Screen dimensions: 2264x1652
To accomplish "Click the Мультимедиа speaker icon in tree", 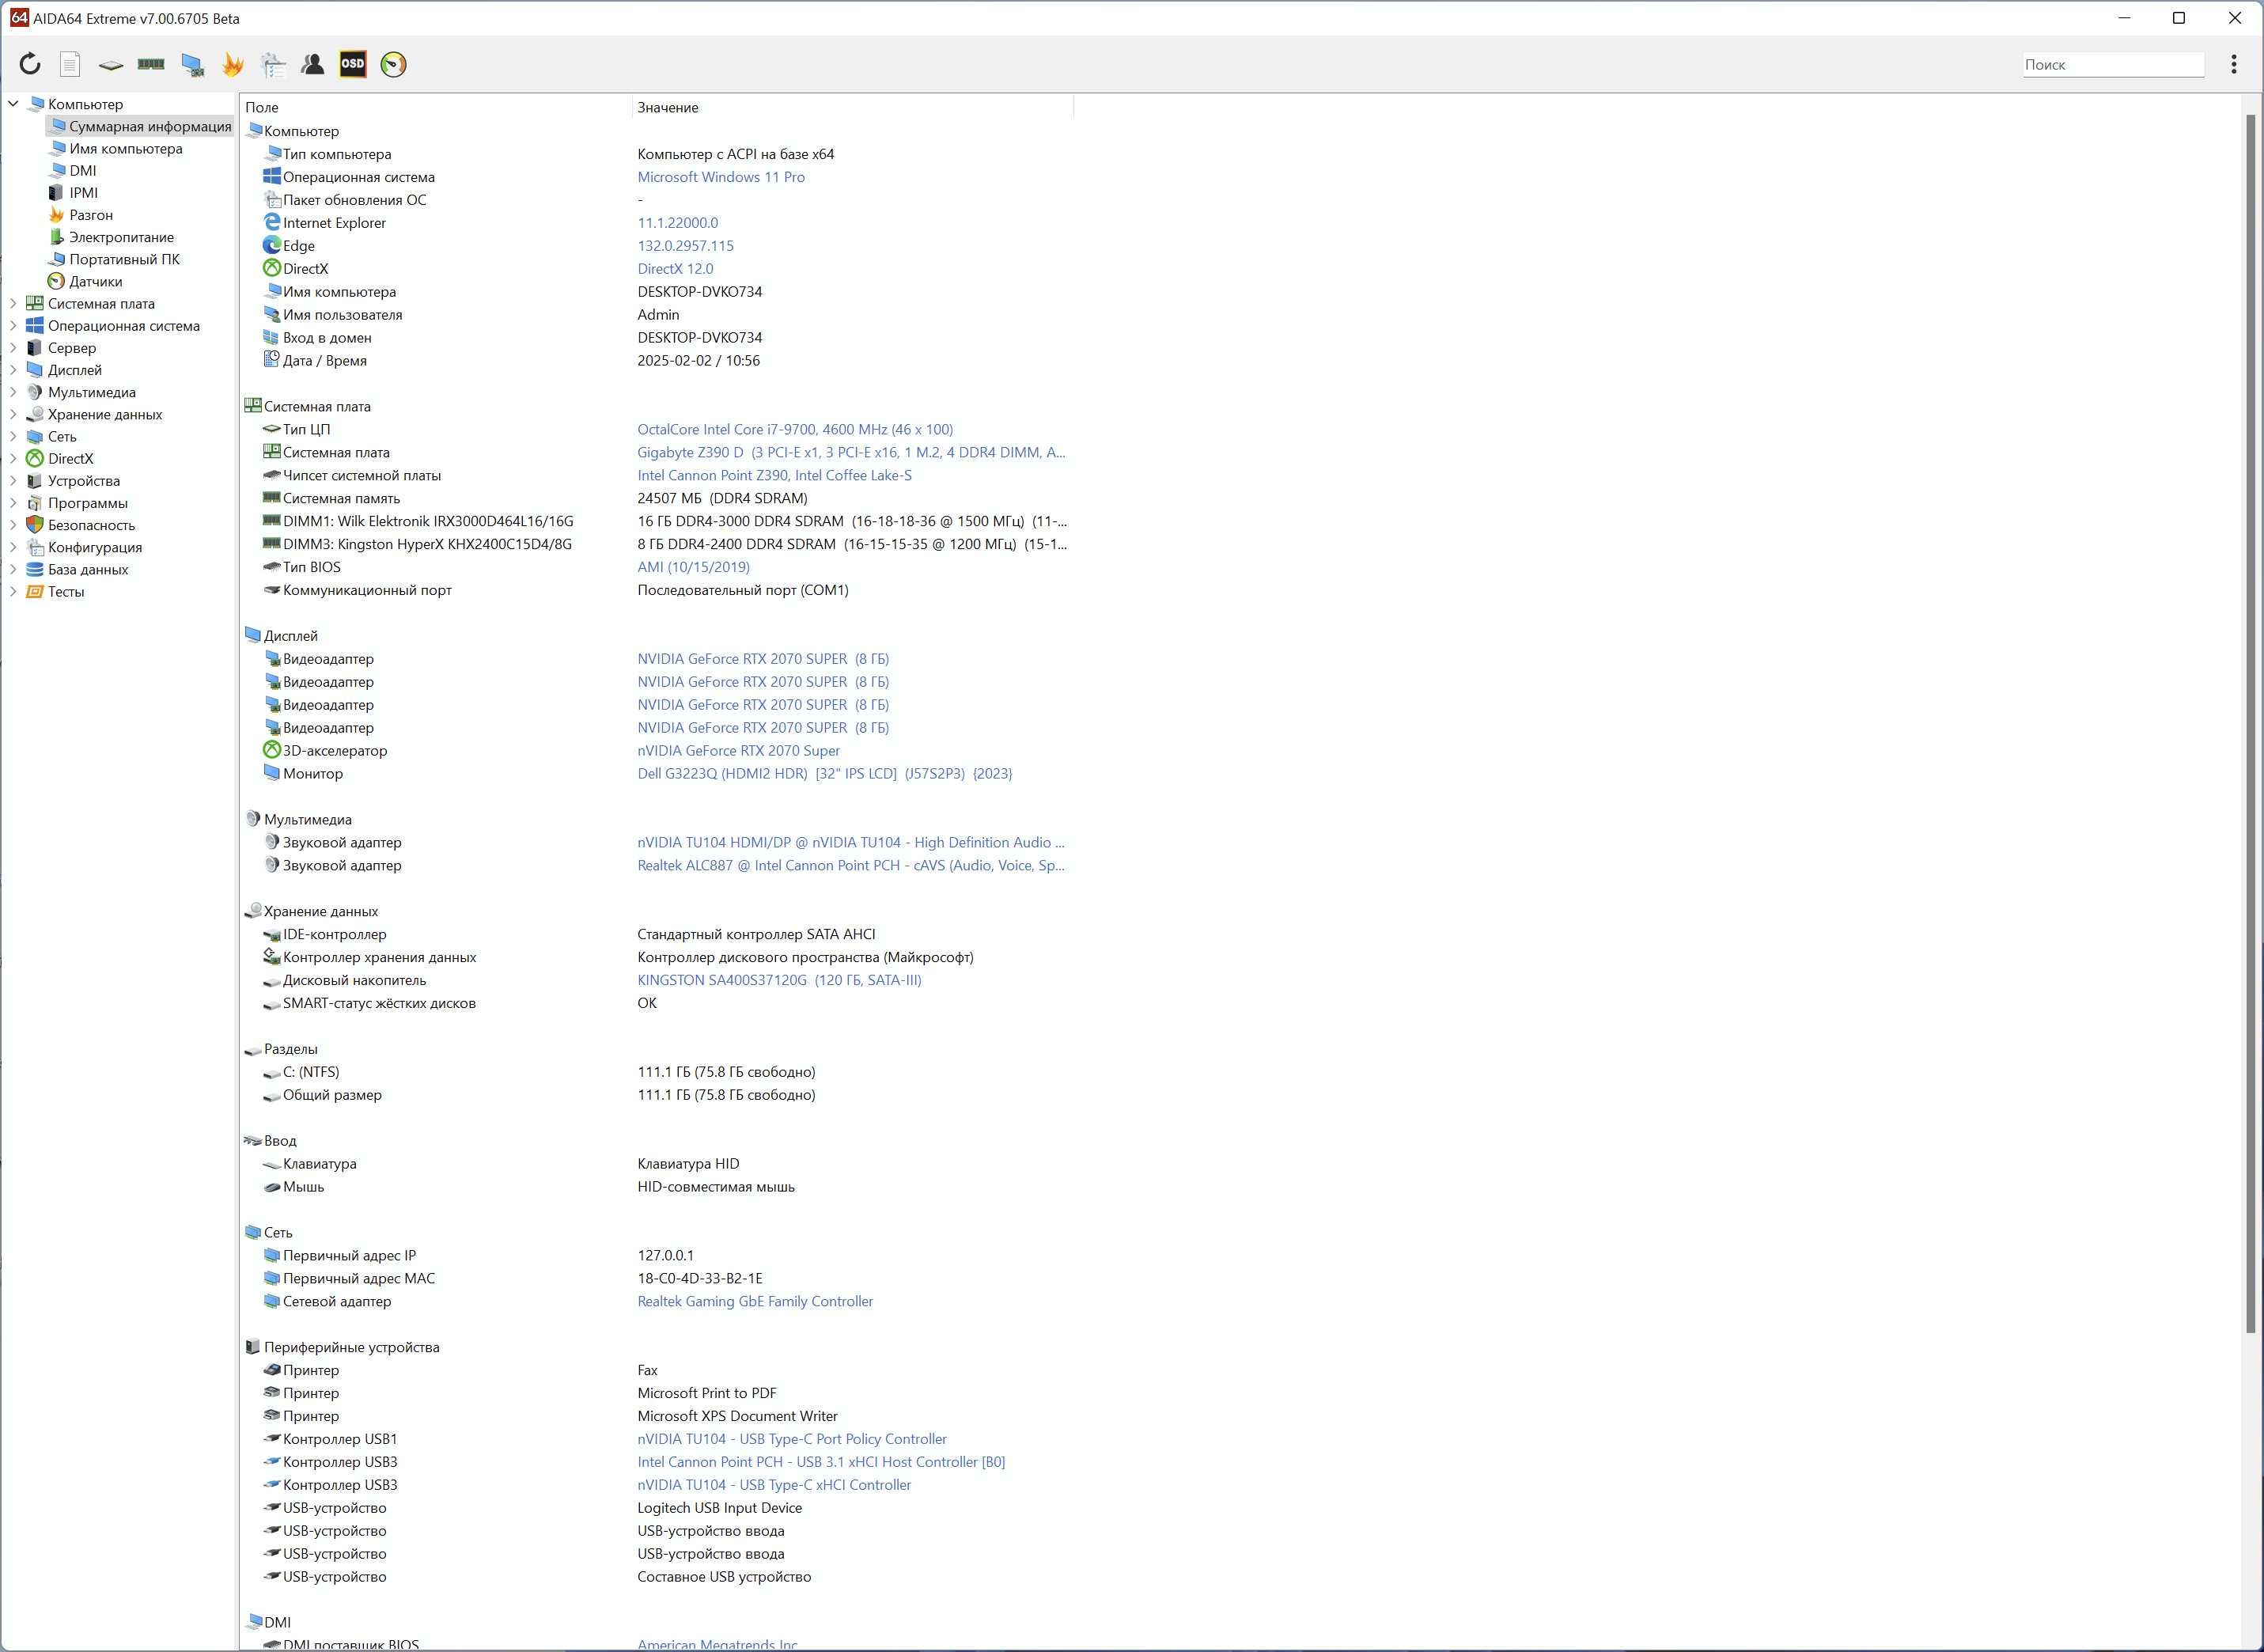I will [35, 392].
